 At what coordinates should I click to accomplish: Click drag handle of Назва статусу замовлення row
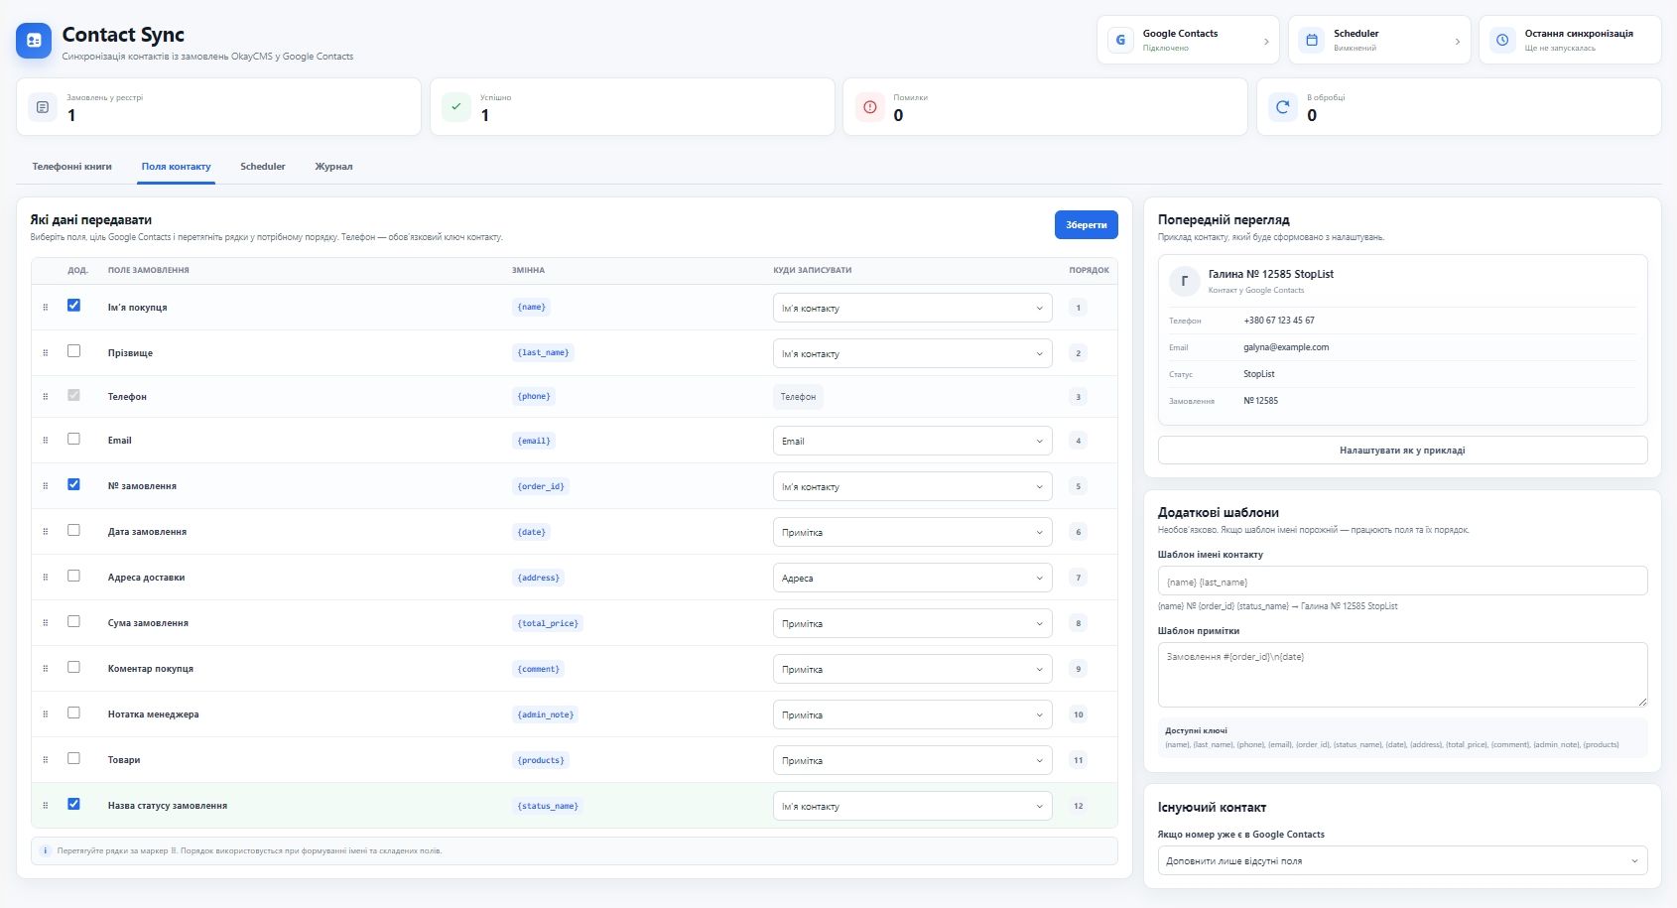pyautogui.click(x=46, y=806)
